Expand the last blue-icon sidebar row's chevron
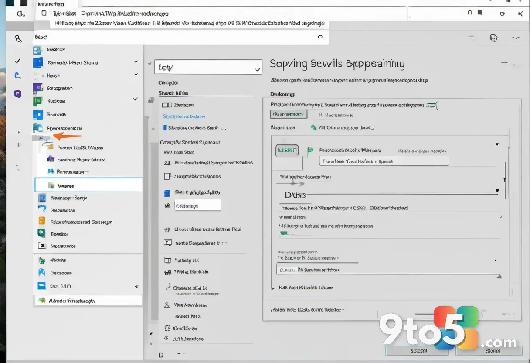The height and width of the screenshot is (363, 530). (x=136, y=287)
